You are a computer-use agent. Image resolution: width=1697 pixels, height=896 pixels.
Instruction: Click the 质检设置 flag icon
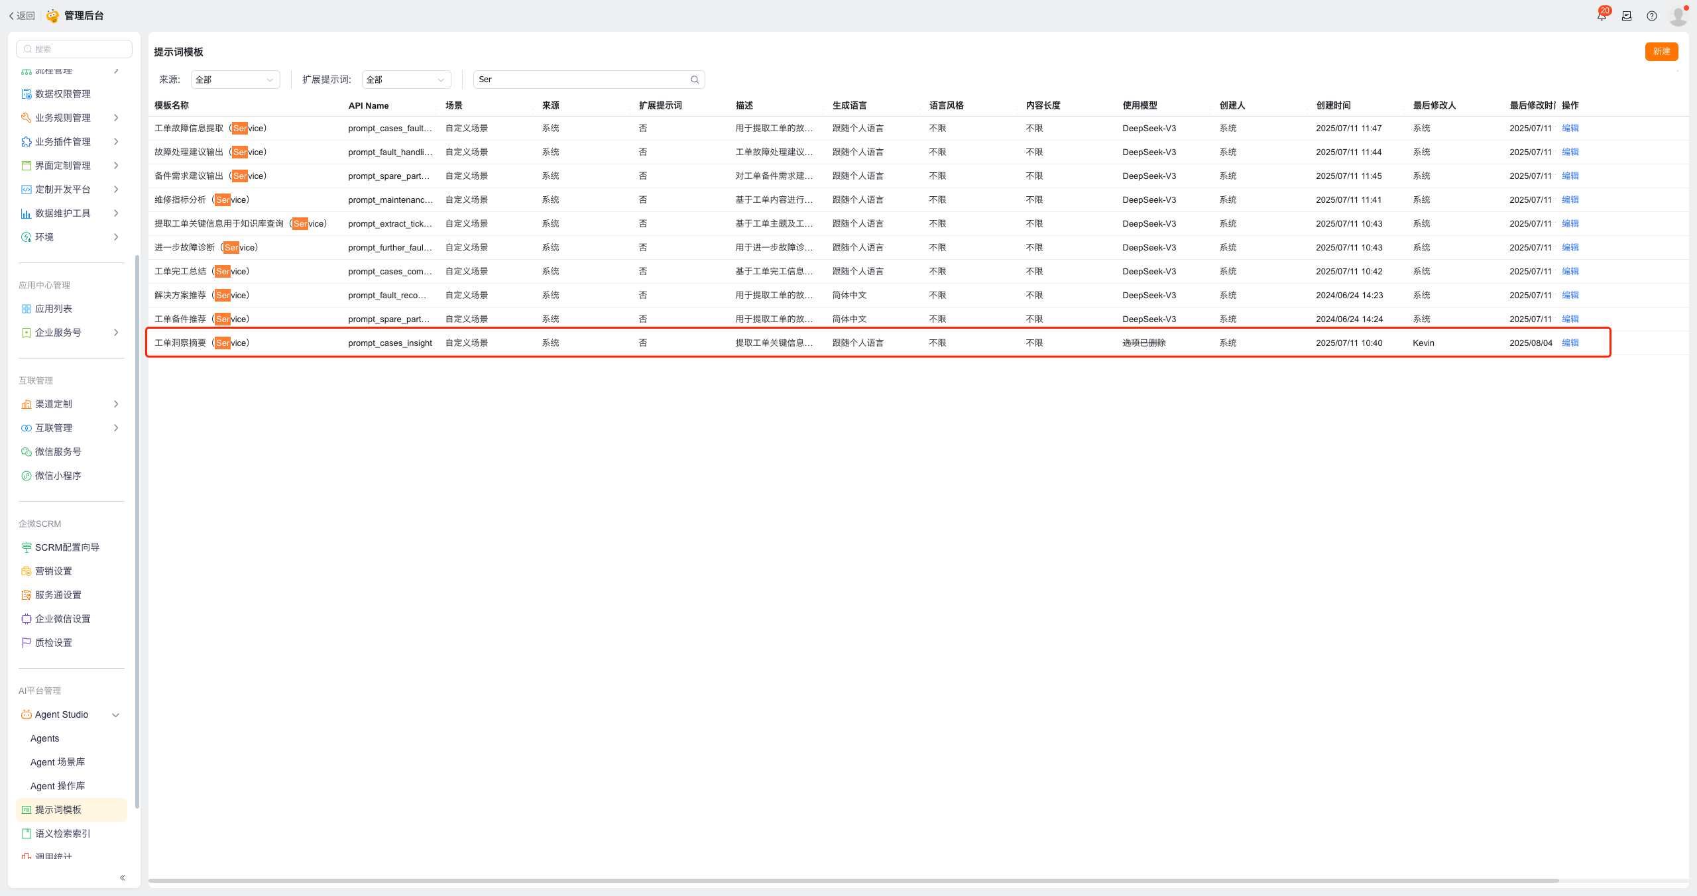(26, 643)
